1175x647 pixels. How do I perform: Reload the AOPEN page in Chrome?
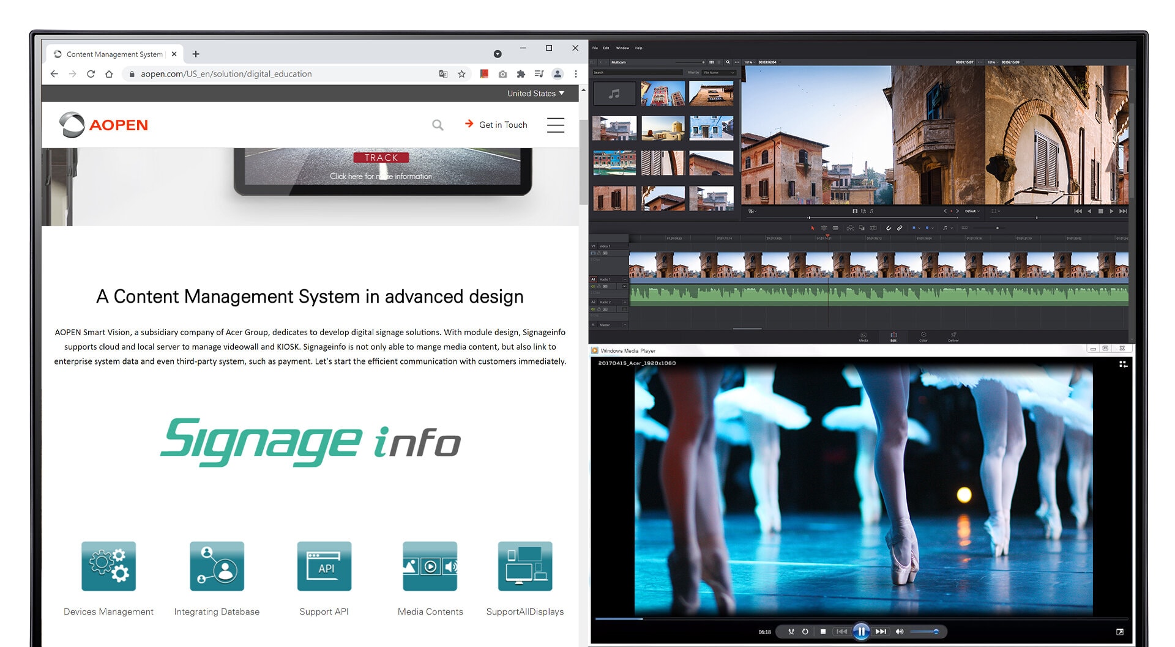[91, 74]
